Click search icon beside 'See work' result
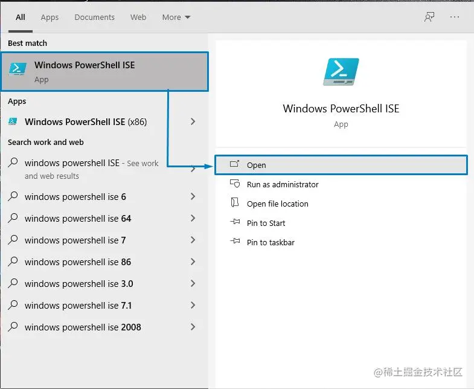The height and width of the screenshot is (389, 474). 13,162
